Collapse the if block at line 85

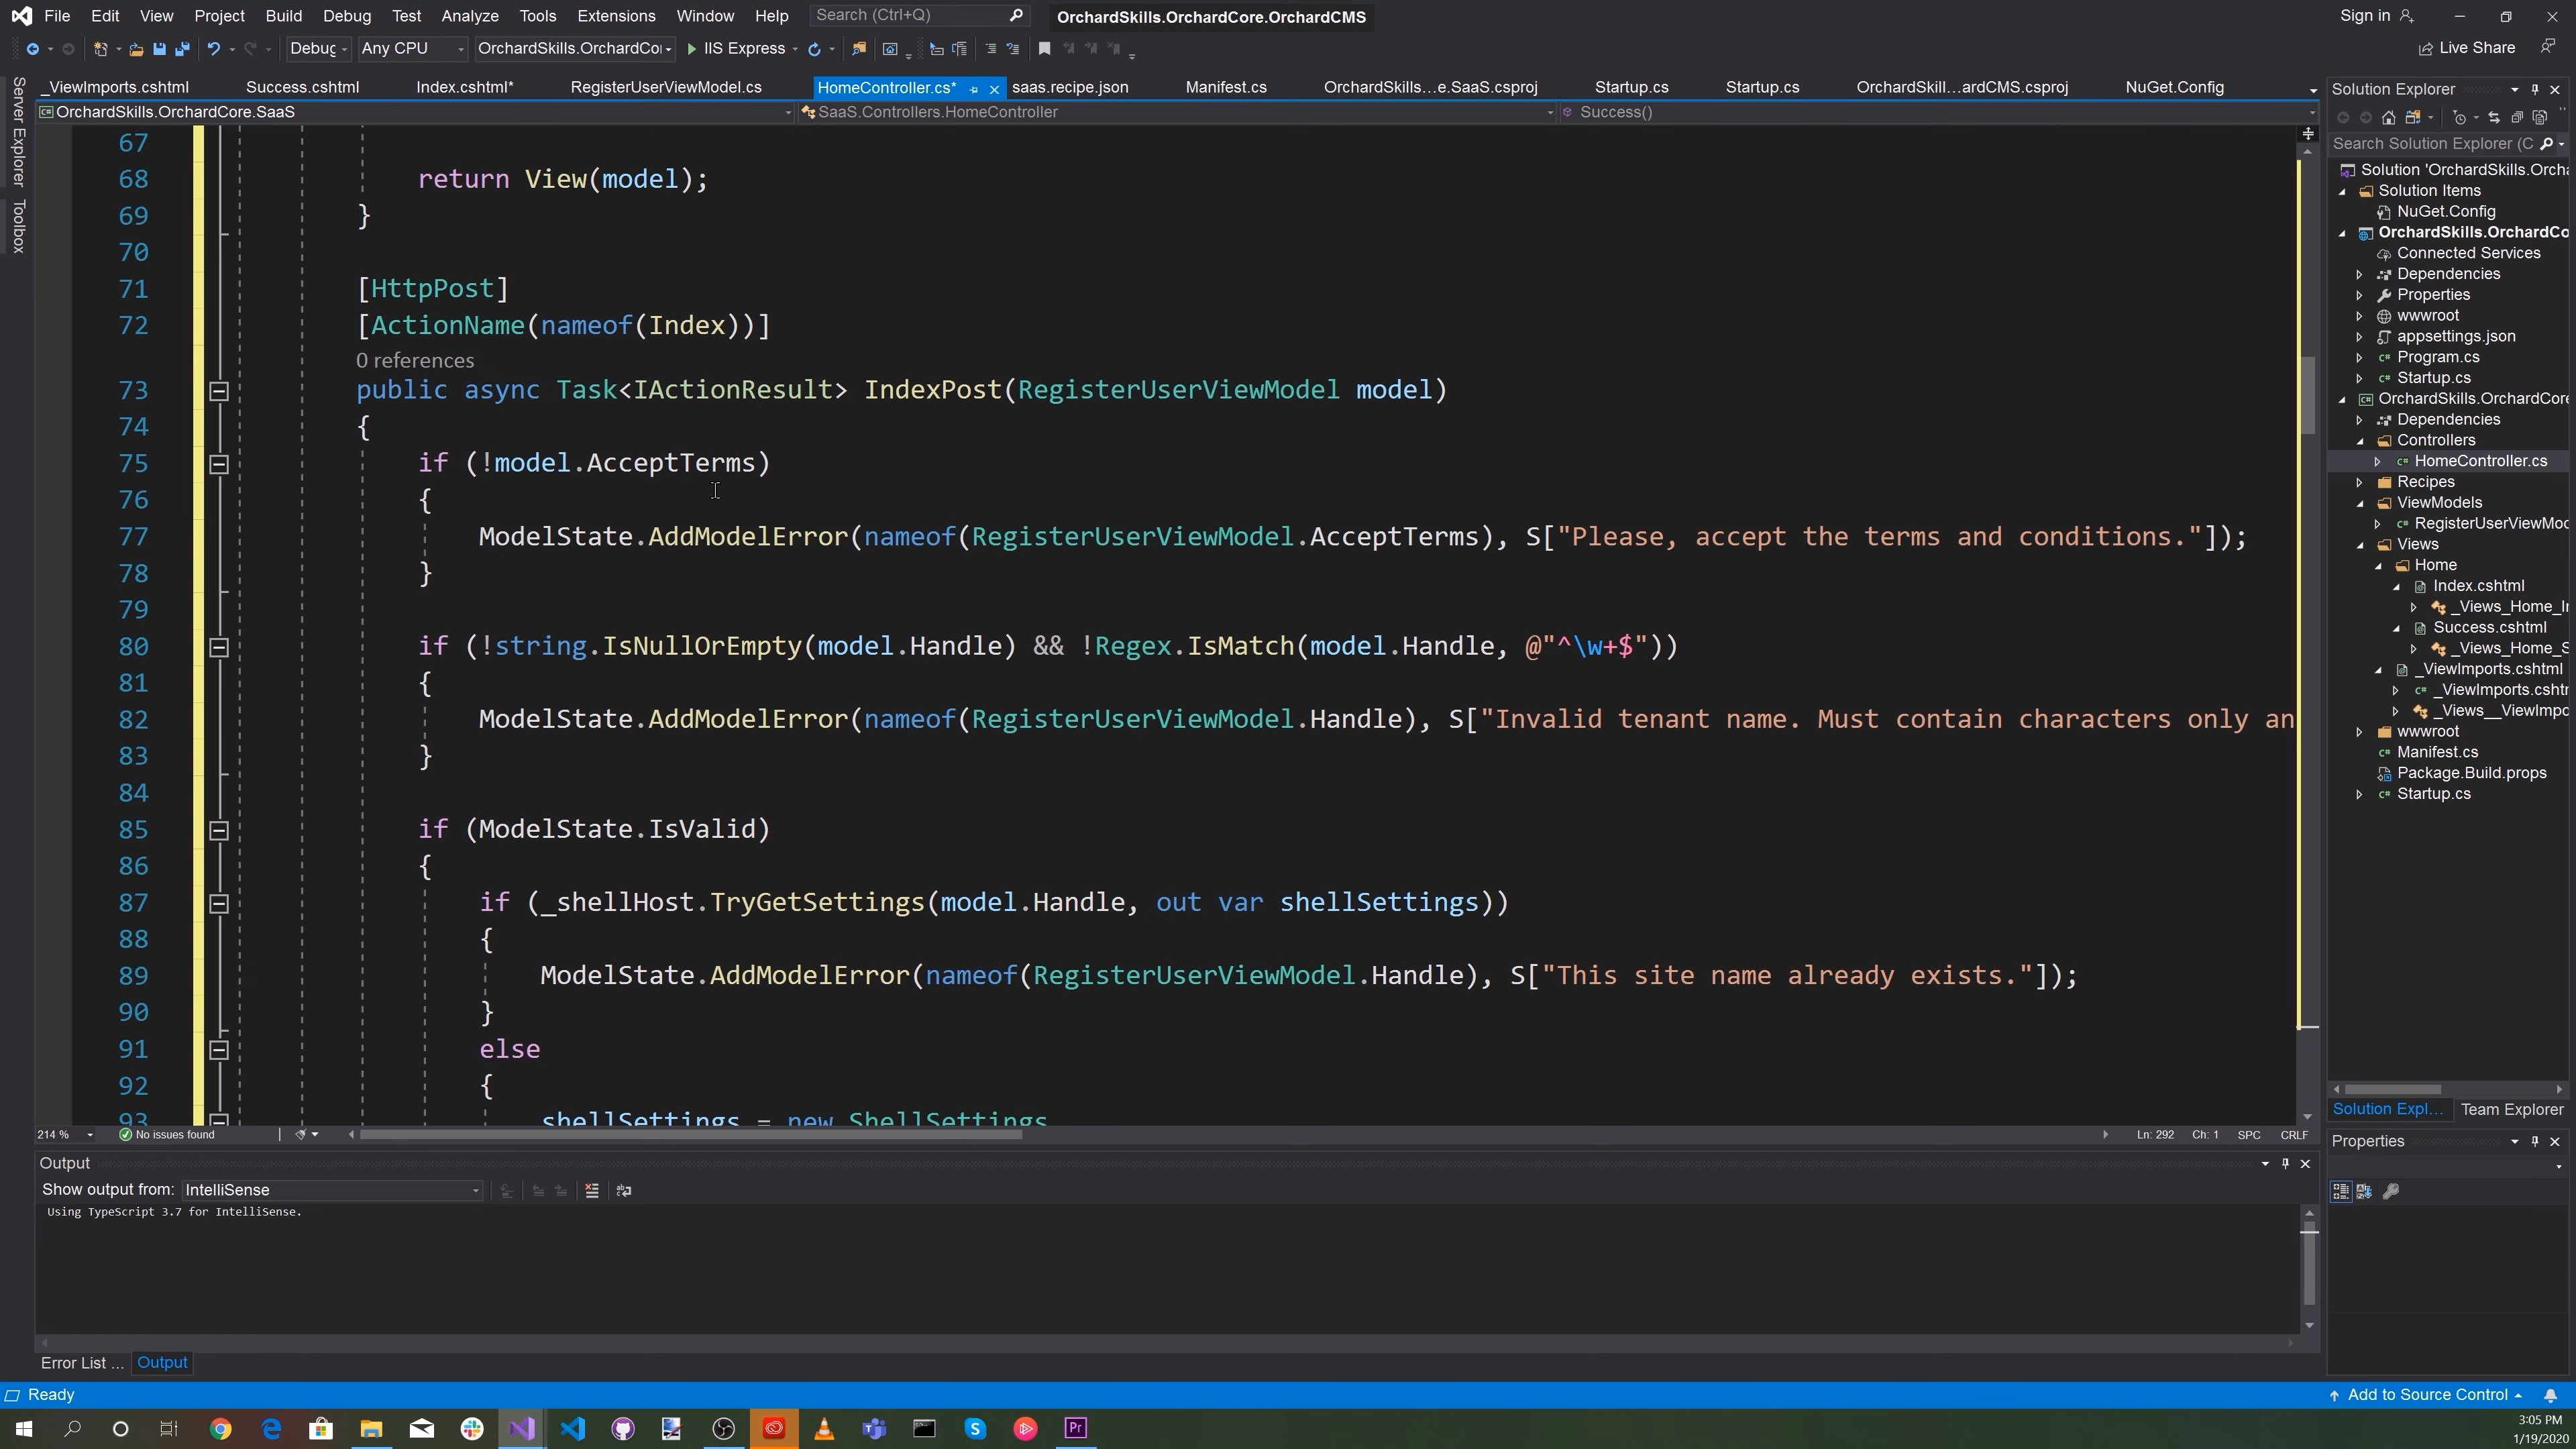click(219, 830)
